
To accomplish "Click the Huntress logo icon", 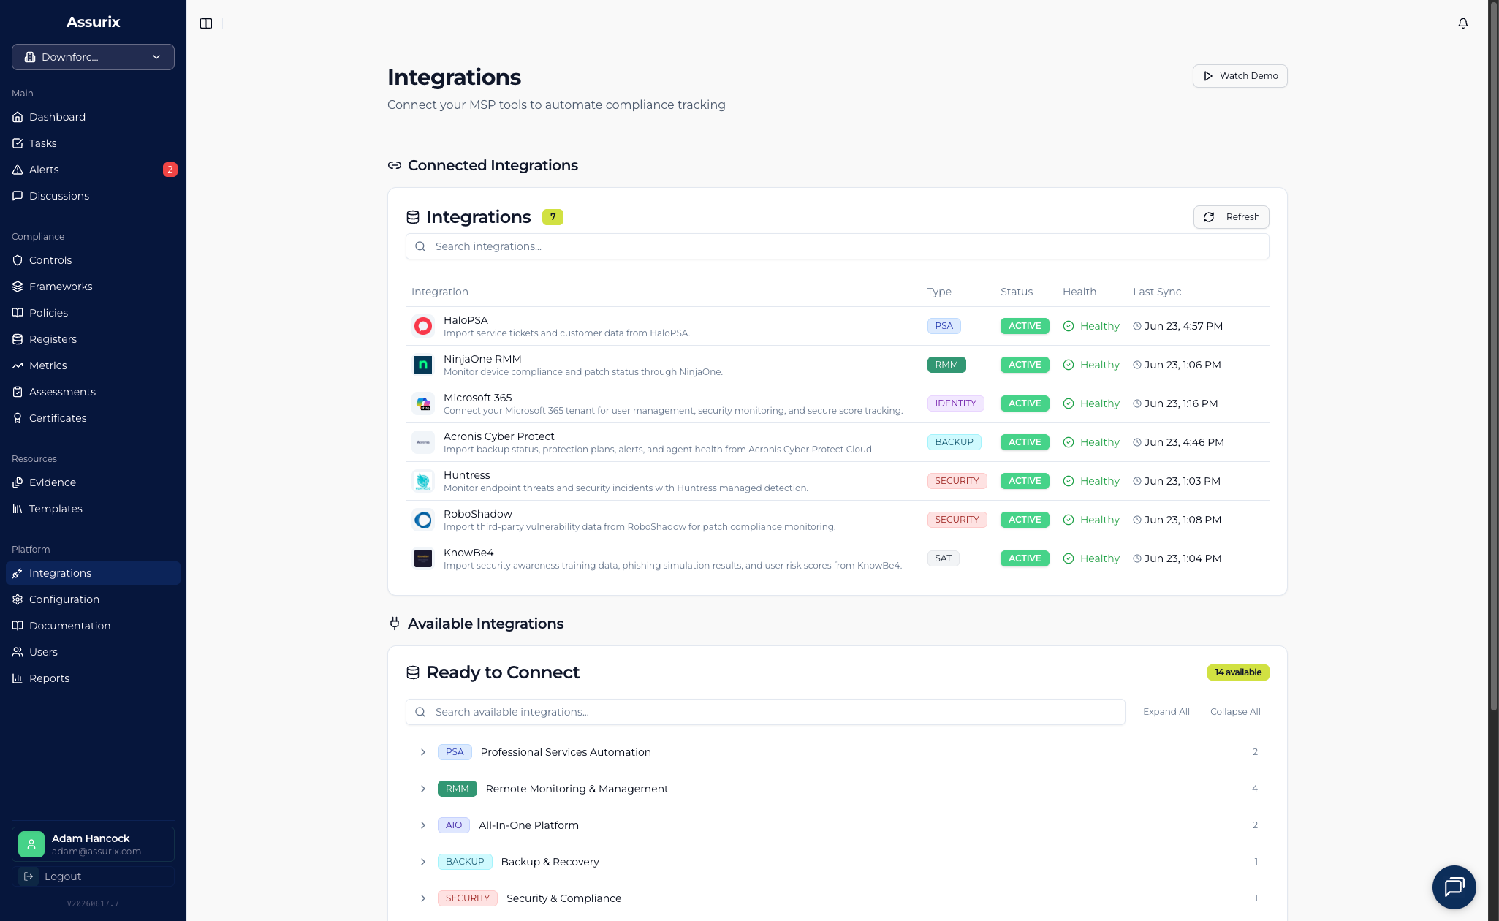I will (423, 481).
